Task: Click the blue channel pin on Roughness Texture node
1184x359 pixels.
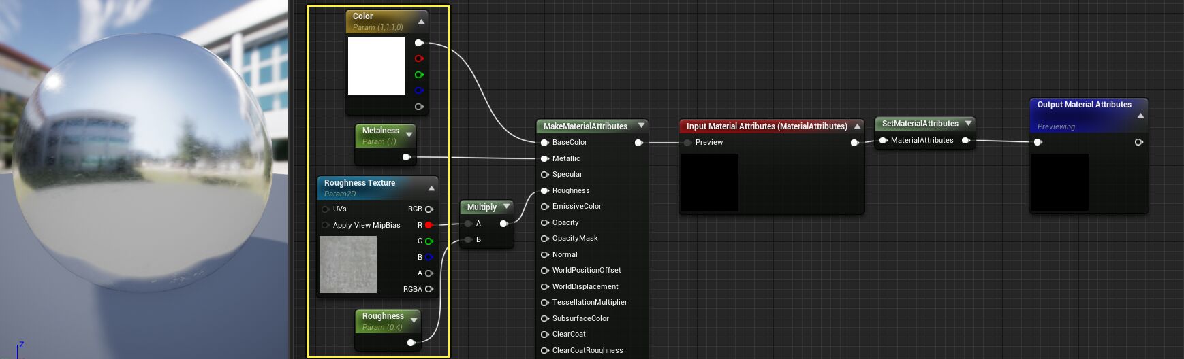Action: [429, 257]
